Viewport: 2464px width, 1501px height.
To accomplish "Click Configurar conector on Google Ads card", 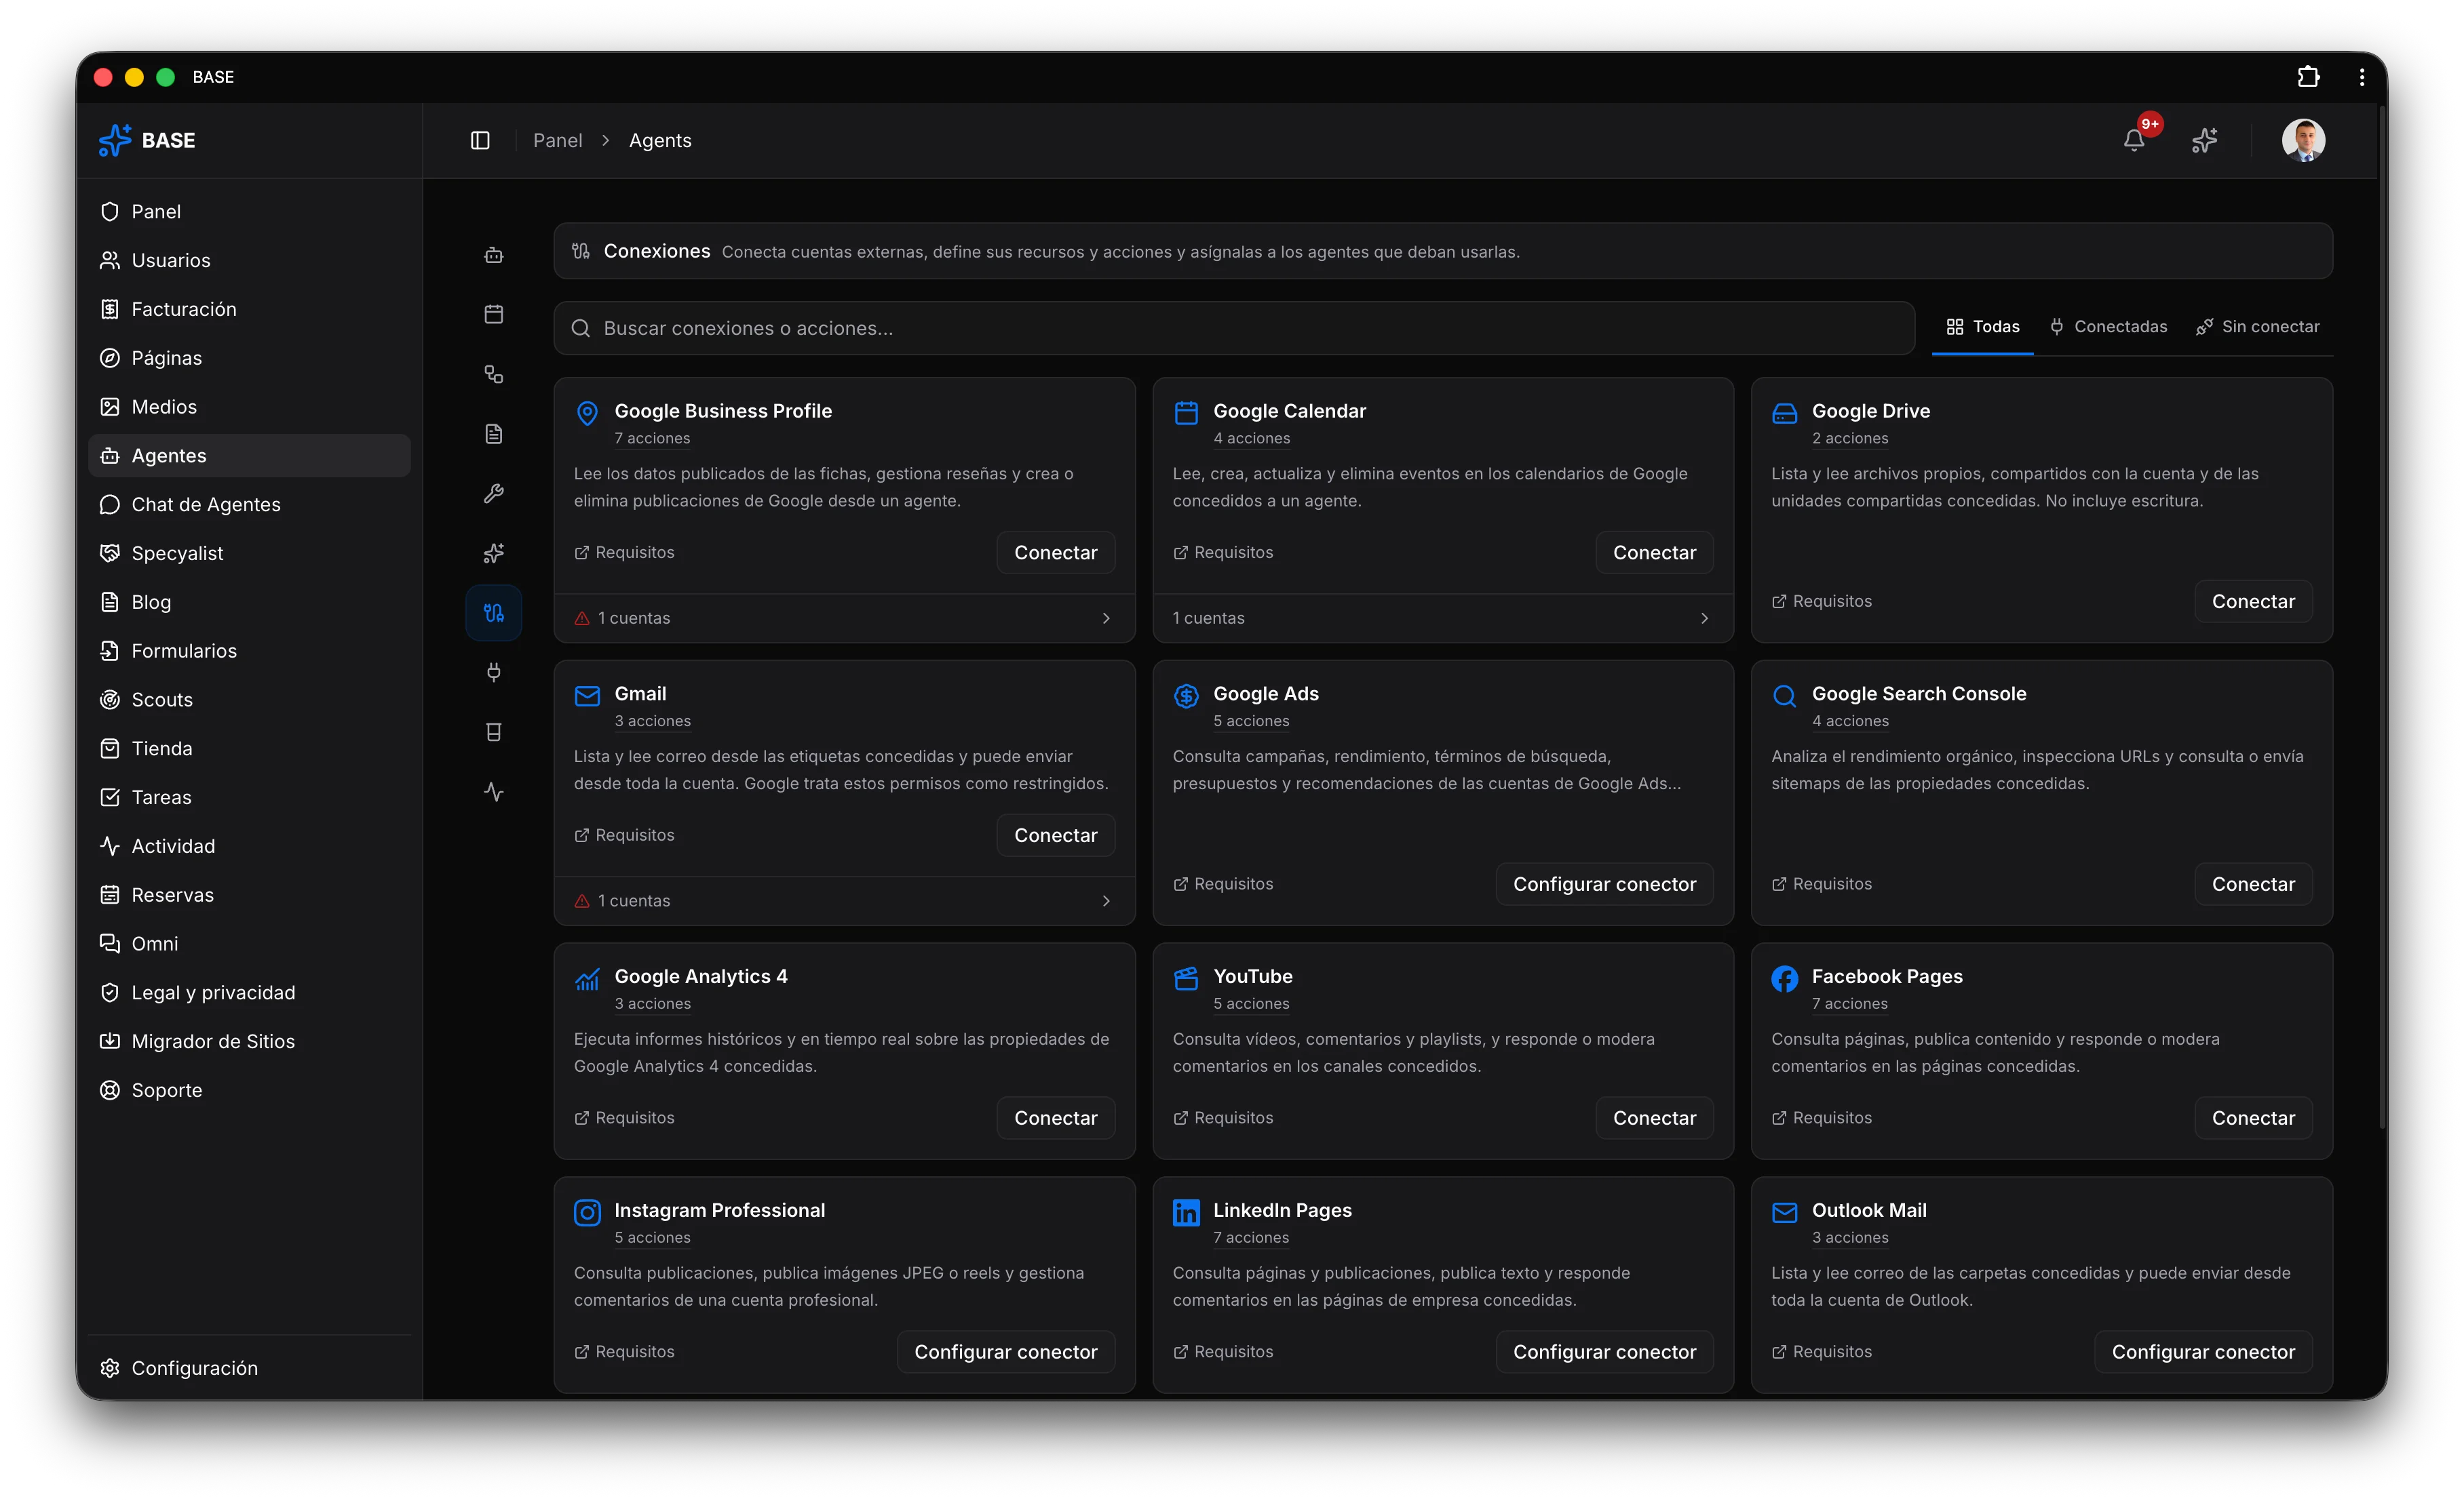I will (1604, 885).
